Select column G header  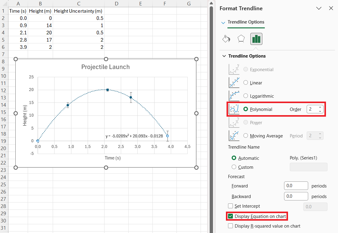pos(189,3)
